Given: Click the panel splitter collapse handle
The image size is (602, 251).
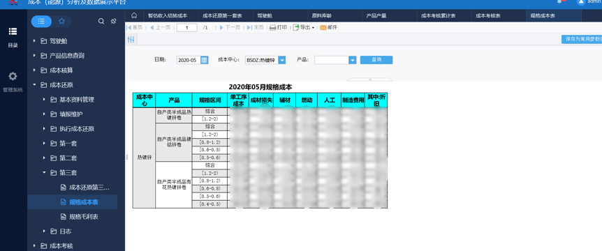Looking at the screenshot, I should [x=126, y=157].
